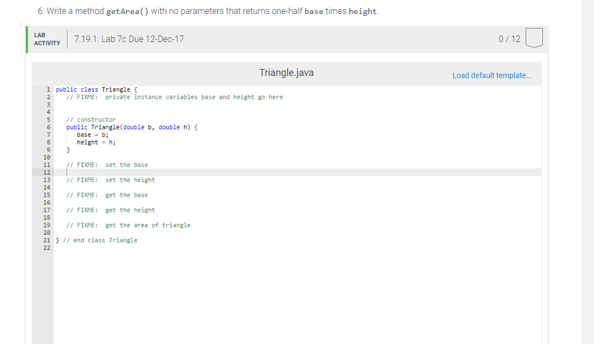The height and width of the screenshot is (344, 594).
Task: Click the 'public Triangle(double b, double h)' line
Action: (x=132, y=127)
